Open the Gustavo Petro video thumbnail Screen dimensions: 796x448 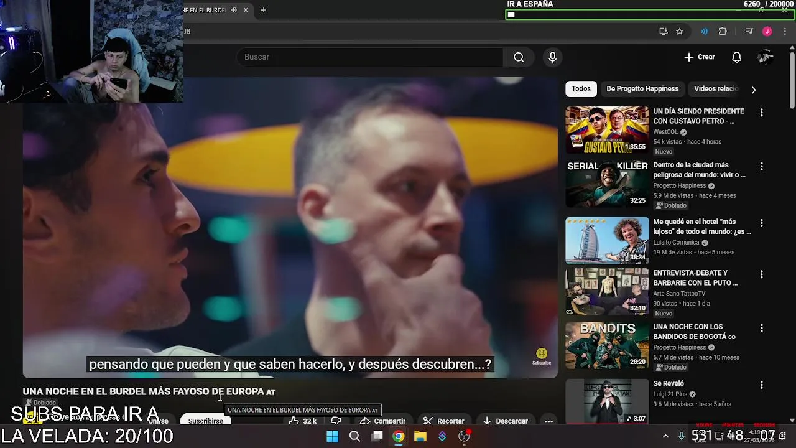tap(607, 129)
